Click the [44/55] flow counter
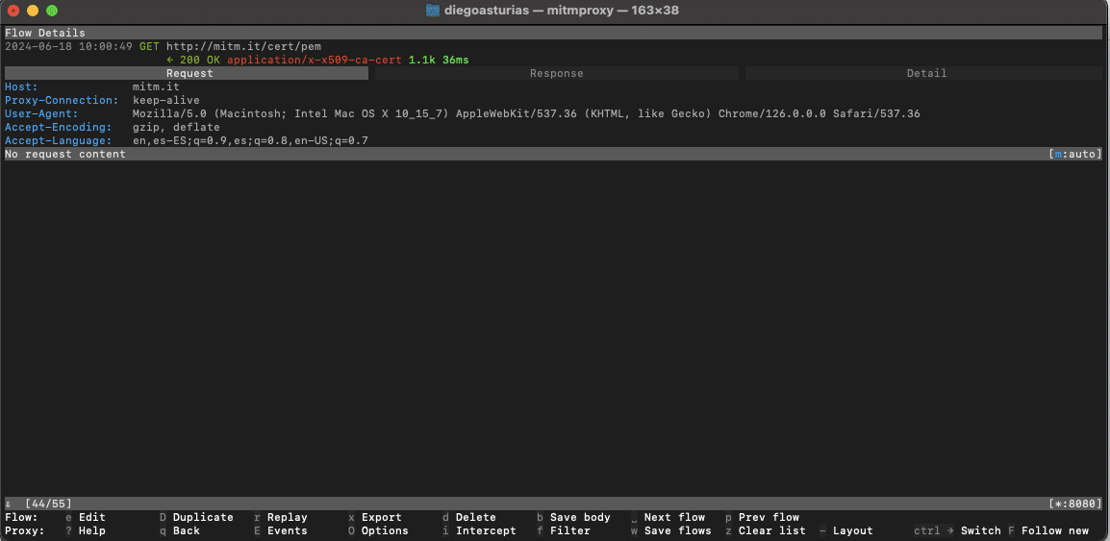The image size is (1110, 541). tap(48, 504)
